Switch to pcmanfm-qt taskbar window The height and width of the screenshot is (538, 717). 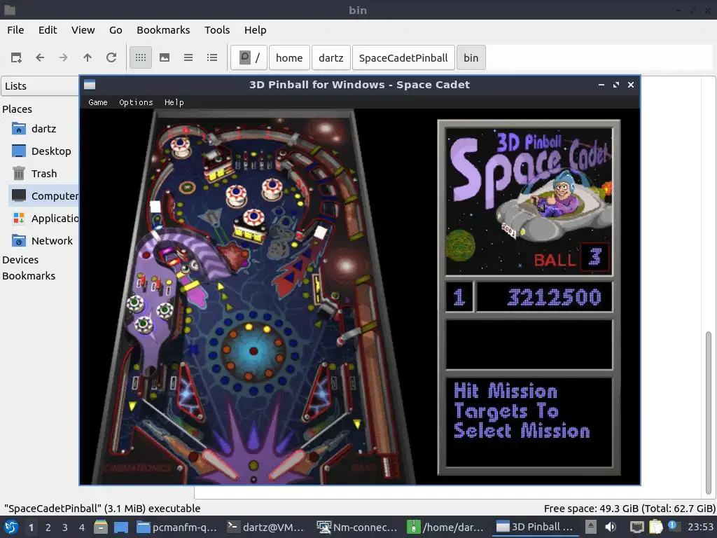tap(176, 527)
